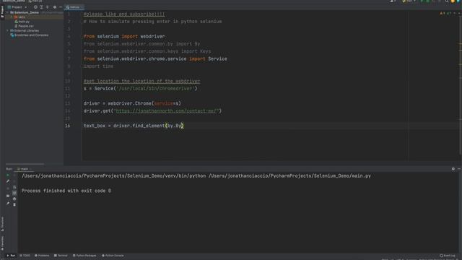Expand External Libraries node

[8, 30]
